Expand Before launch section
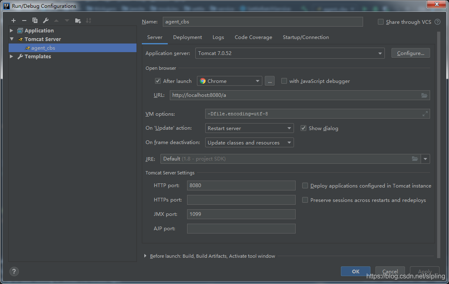 (145, 256)
